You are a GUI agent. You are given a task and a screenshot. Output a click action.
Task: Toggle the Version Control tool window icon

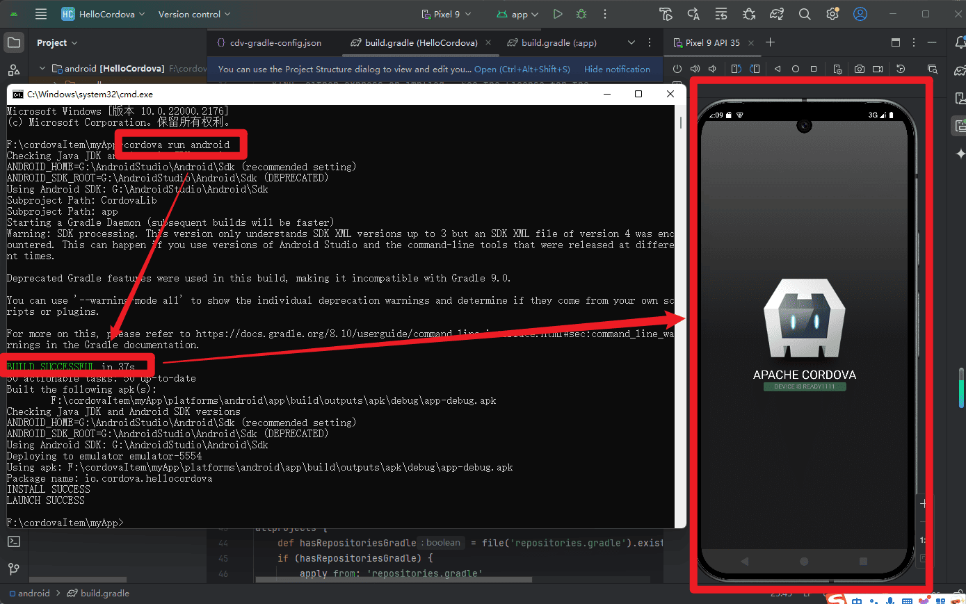pyautogui.click(x=14, y=569)
